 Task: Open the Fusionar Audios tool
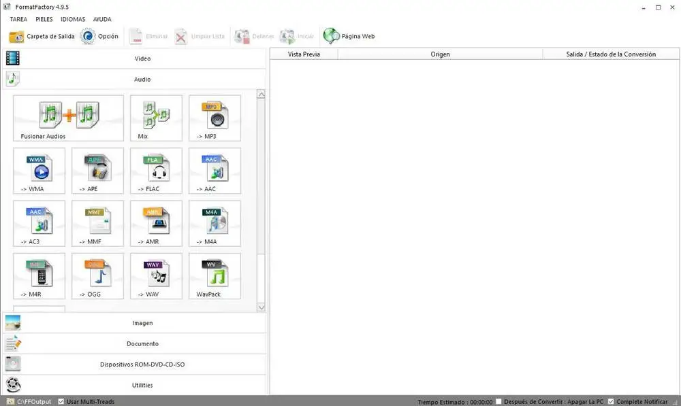click(x=68, y=118)
